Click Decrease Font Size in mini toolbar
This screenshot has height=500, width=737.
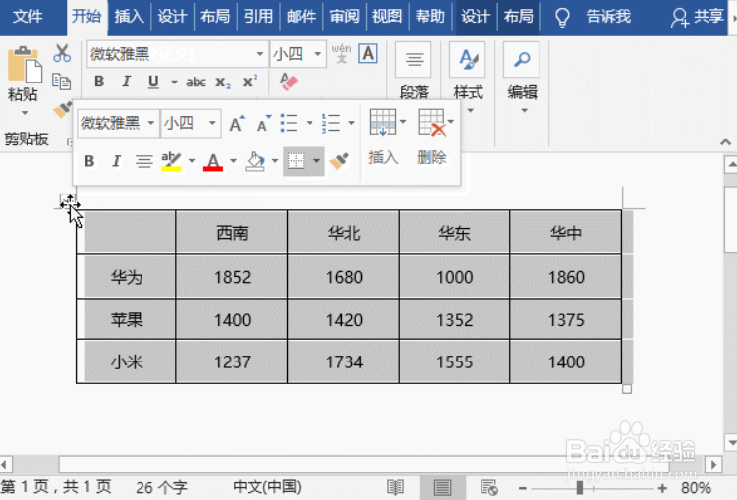pyautogui.click(x=263, y=123)
